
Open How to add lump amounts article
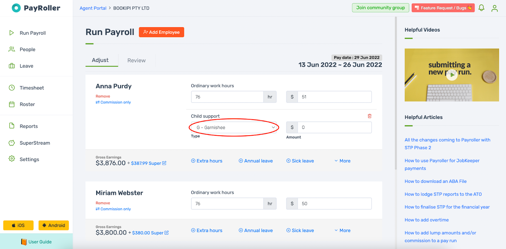[x=441, y=237]
